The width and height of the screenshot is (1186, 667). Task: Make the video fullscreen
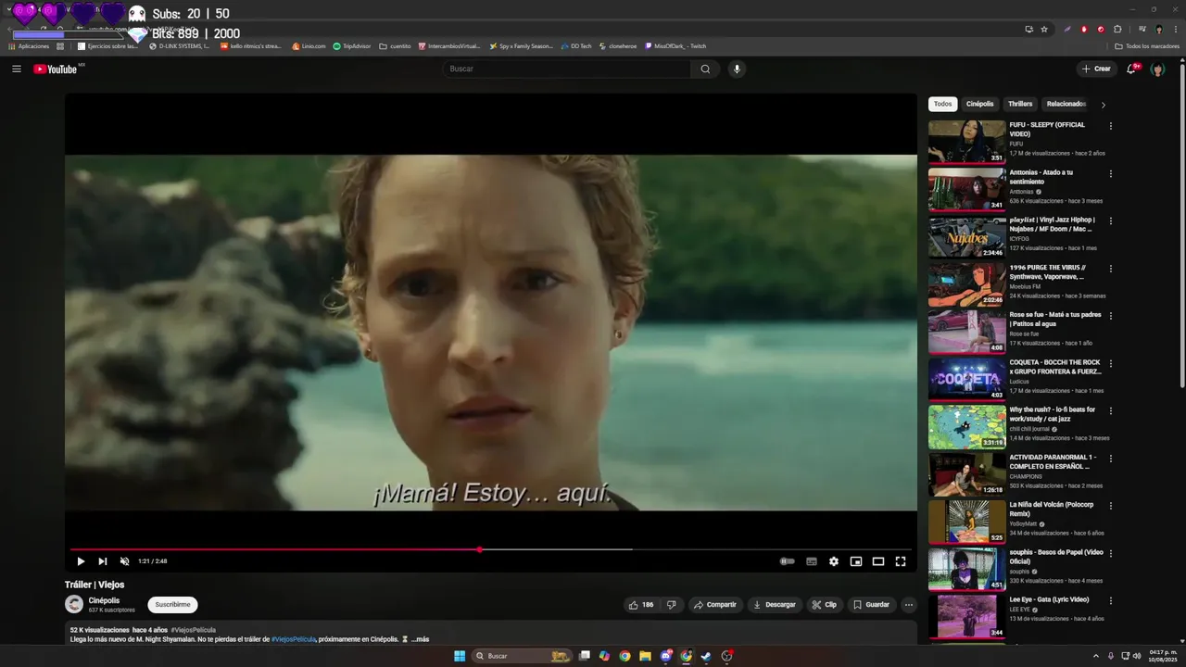click(901, 561)
